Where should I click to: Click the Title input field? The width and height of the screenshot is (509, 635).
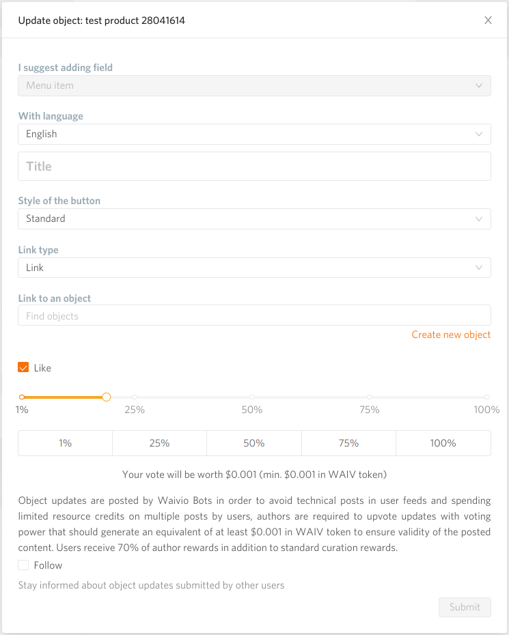(x=254, y=167)
